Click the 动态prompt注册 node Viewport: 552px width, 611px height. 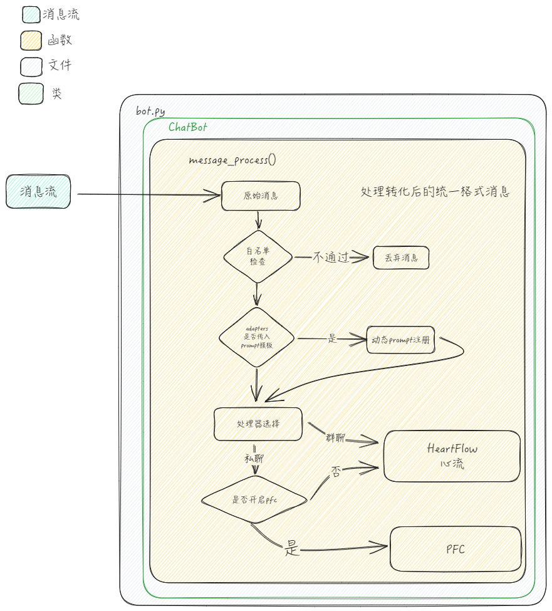399,338
